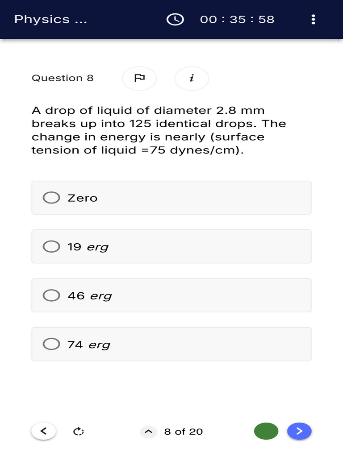Image resolution: width=343 pixels, height=457 pixels.
Task: Choose the 74 erg radio option
Action: coord(51,344)
